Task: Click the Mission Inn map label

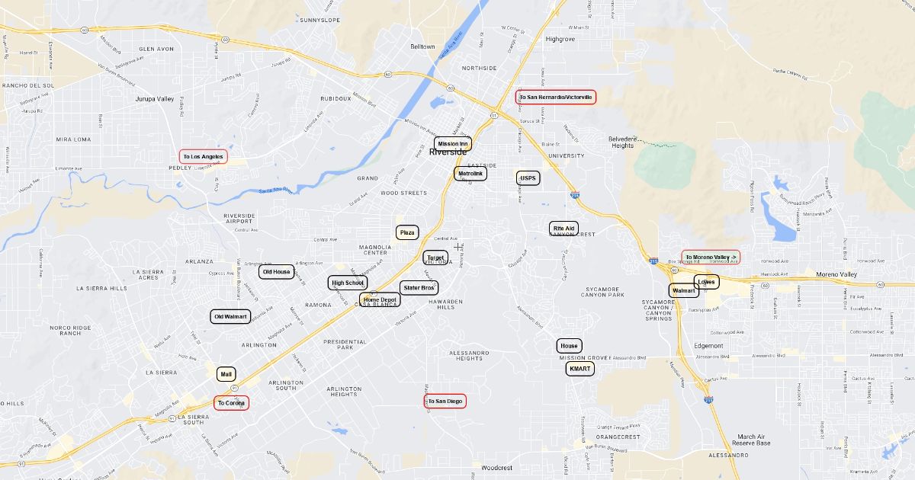Action: point(453,143)
